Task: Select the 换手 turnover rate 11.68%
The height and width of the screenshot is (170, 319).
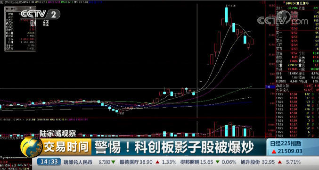Action: point(293,73)
